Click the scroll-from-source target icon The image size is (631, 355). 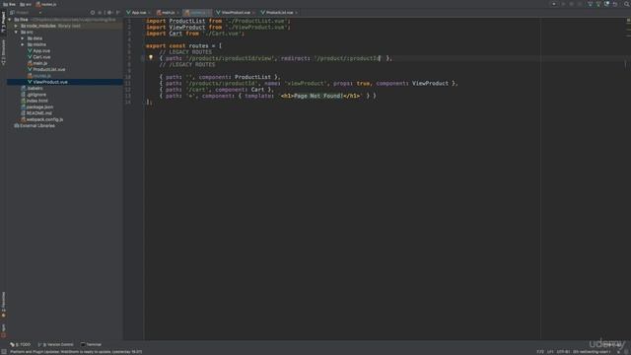click(93, 13)
